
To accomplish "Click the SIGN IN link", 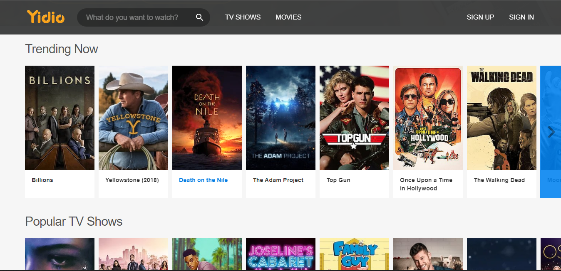I will (x=521, y=17).
